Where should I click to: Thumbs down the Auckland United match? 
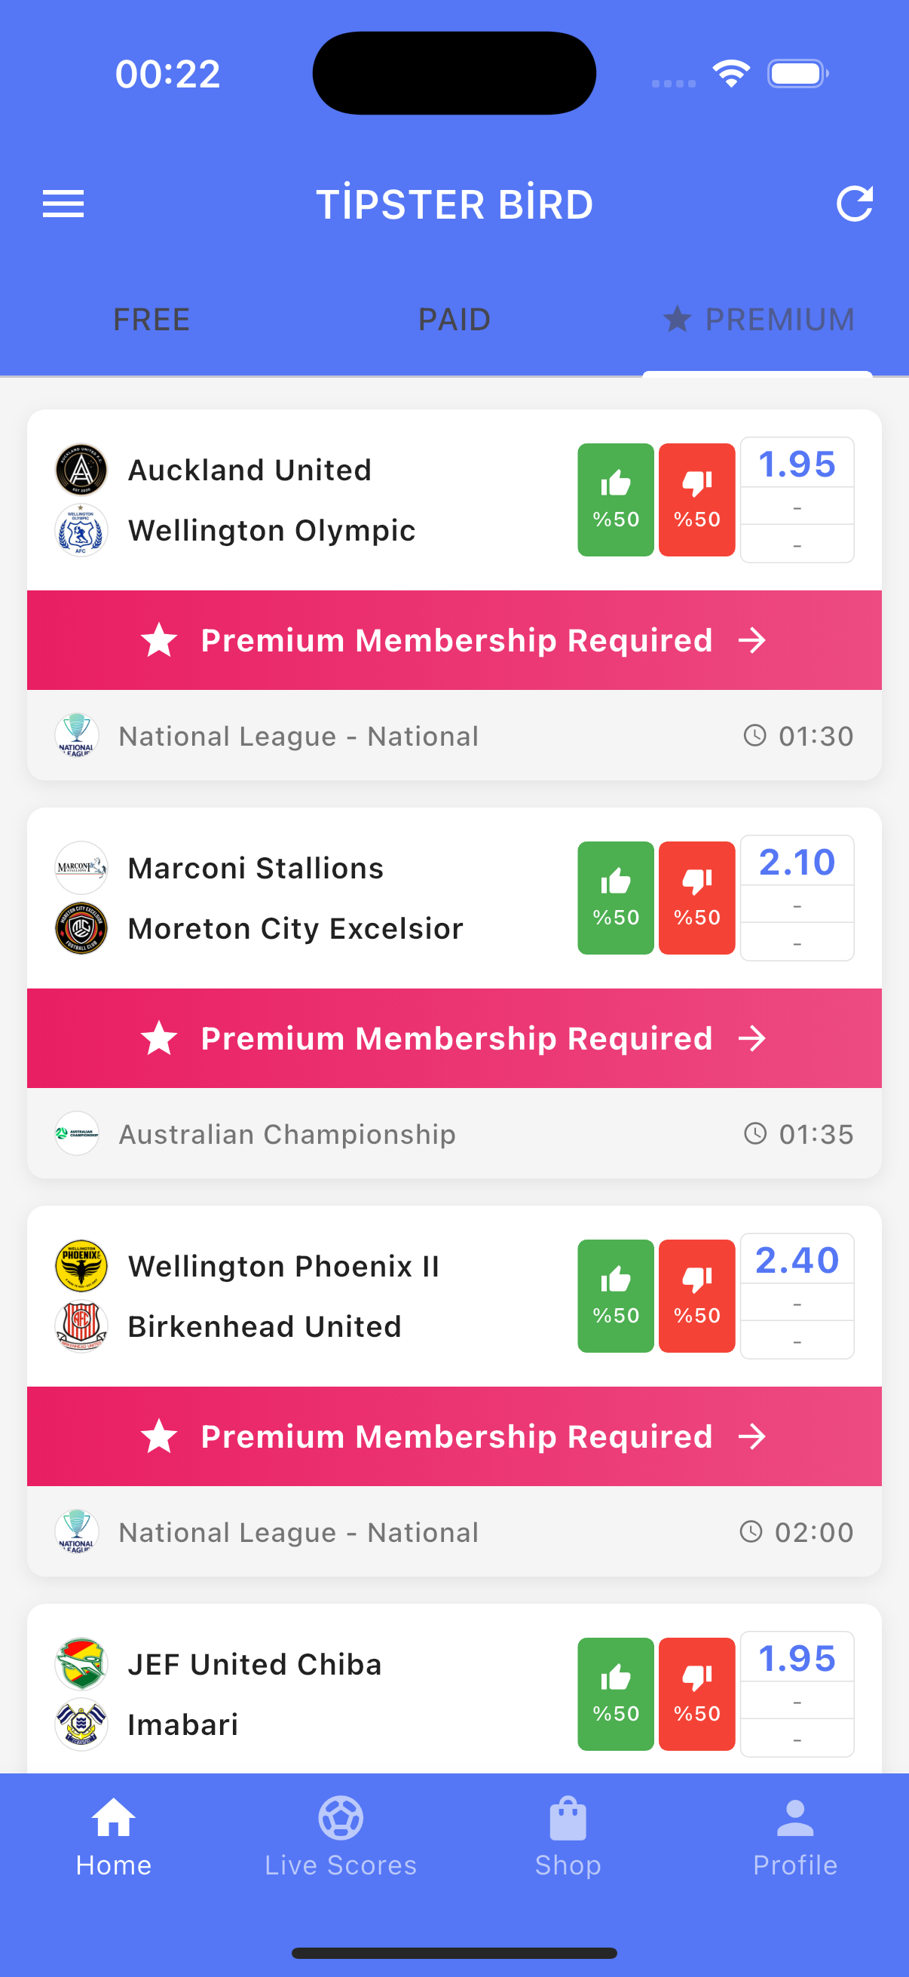coord(696,500)
